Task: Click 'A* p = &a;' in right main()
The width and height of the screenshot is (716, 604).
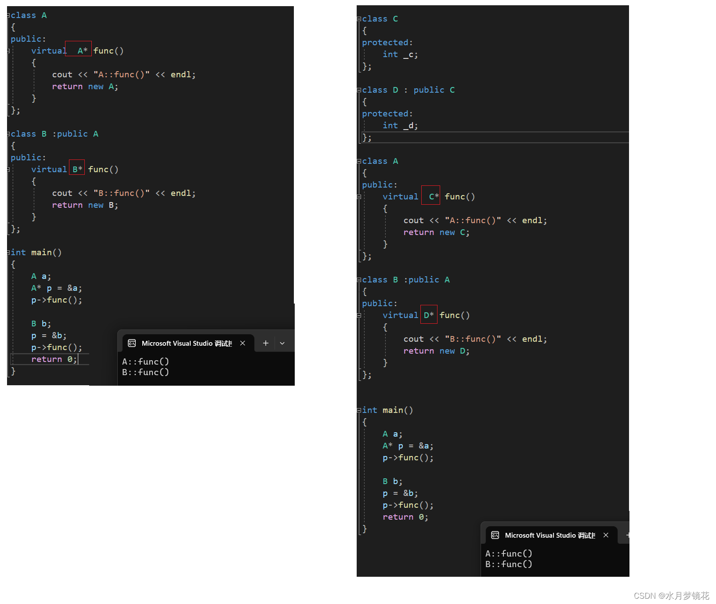Action: (408, 446)
